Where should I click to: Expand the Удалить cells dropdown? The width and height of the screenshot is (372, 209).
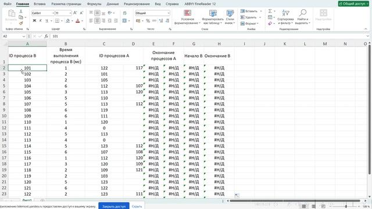pos(260,17)
